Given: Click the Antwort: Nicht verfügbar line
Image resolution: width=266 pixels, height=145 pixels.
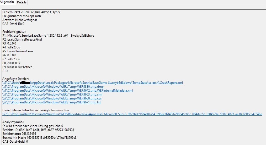Looking at the screenshot, I should pyautogui.click(x=20, y=20).
